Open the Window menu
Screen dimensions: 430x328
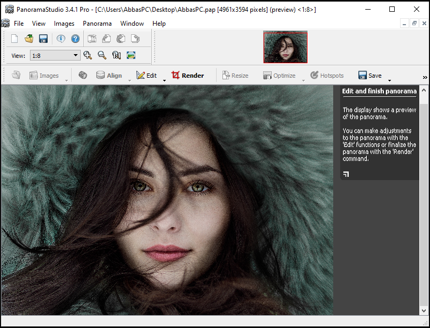[132, 24]
